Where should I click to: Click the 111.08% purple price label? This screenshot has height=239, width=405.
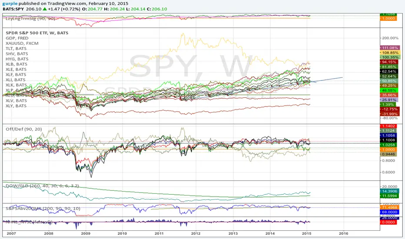pos(390,48)
